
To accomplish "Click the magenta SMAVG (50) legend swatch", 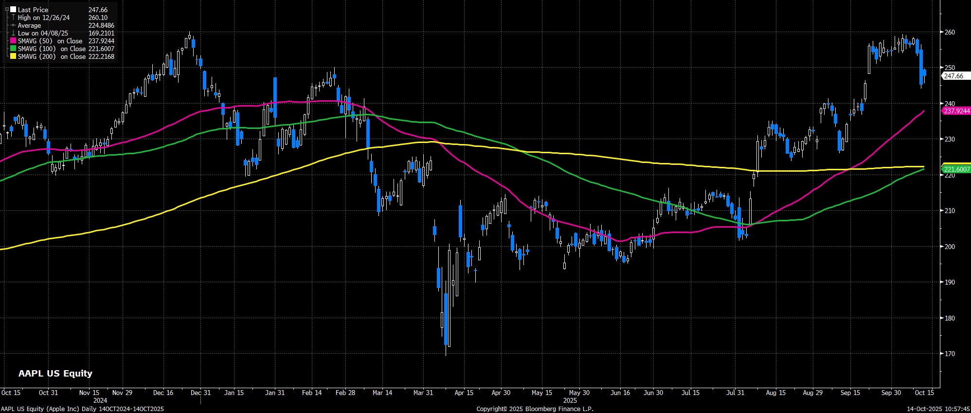I will click(13, 41).
